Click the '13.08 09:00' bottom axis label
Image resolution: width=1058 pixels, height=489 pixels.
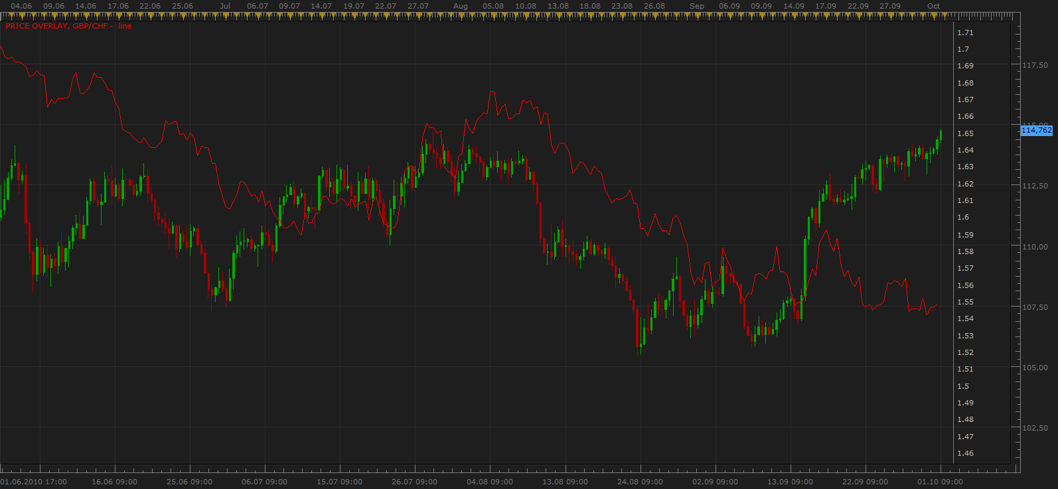(565, 482)
